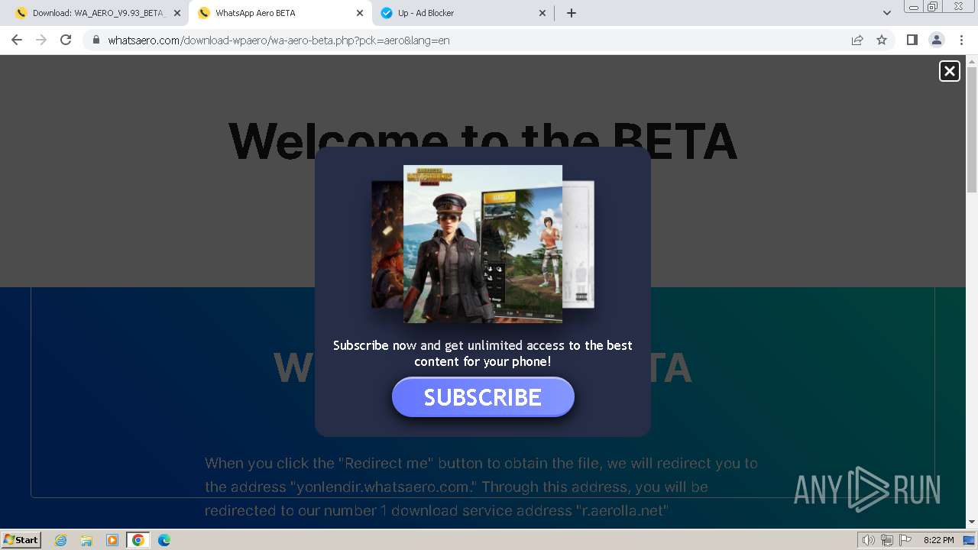Bookmark this page with the star
The height and width of the screenshot is (550, 978).
[882, 40]
